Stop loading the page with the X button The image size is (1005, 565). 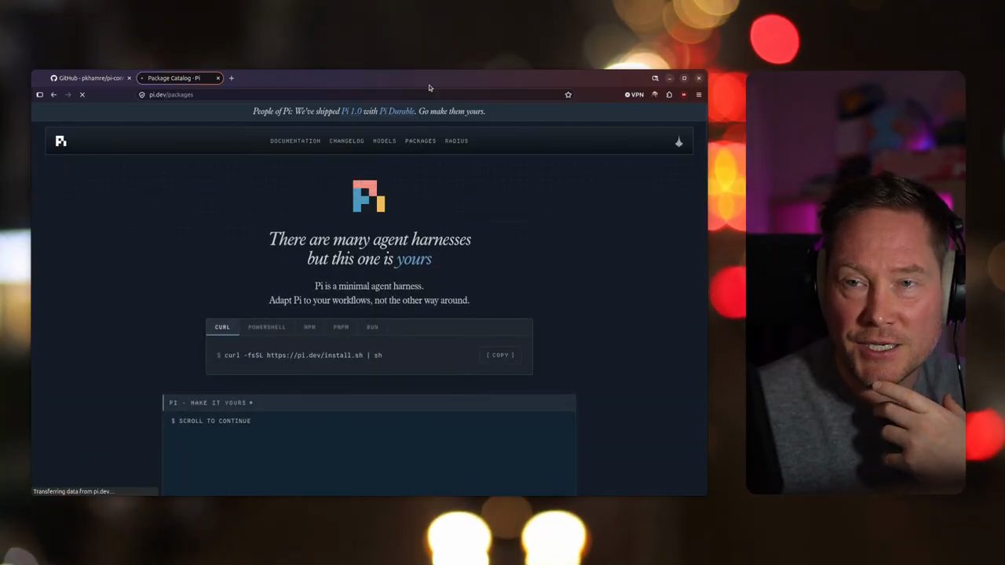pos(82,95)
